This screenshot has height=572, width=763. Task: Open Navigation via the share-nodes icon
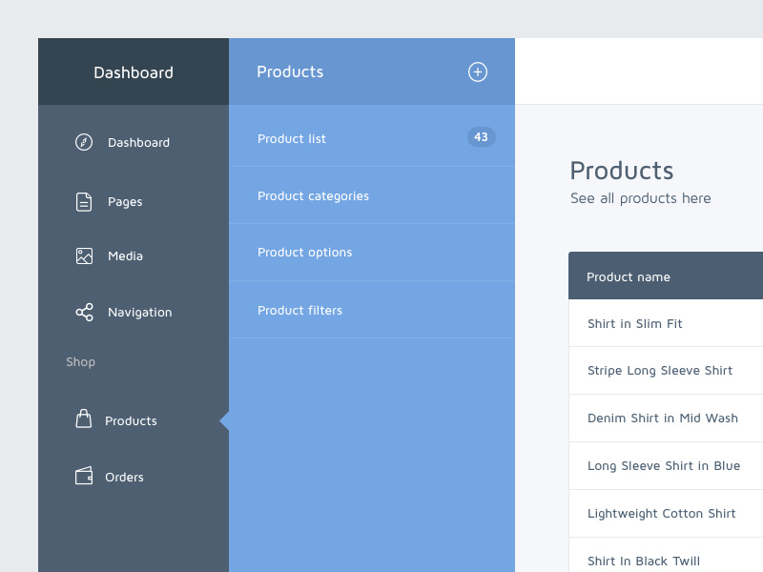(85, 312)
